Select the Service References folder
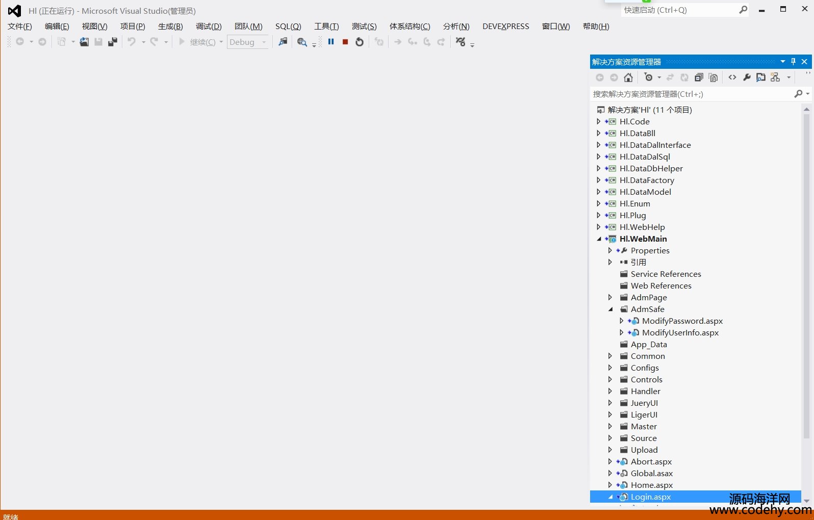The height and width of the screenshot is (520, 814). tap(666, 274)
